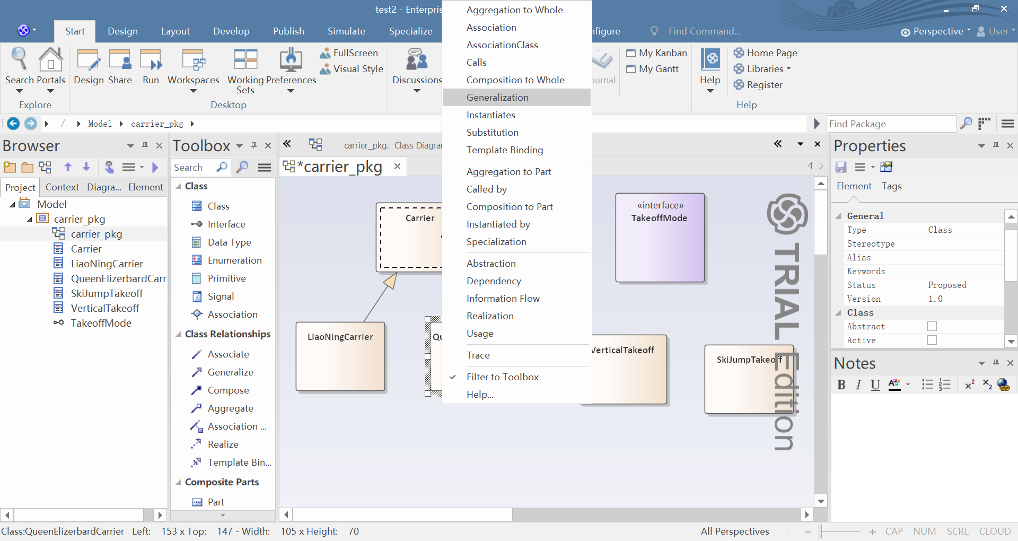This screenshot has width=1018, height=541.
Task: Select the Interface tool in Toolbox
Action: coord(226,224)
